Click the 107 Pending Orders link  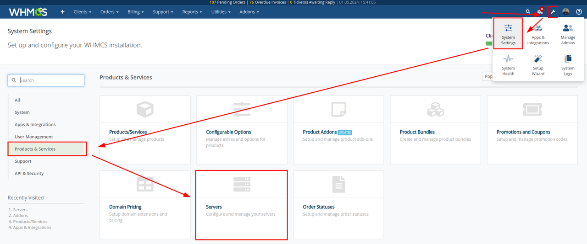(227, 2)
